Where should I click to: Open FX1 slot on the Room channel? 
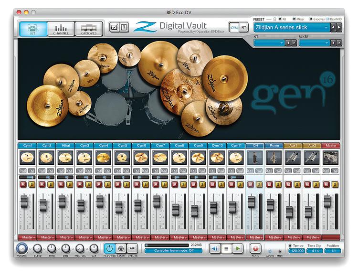point(269,170)
